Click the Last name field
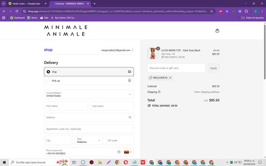The width and height of the screenshot is (266, 166). [112, 106]
